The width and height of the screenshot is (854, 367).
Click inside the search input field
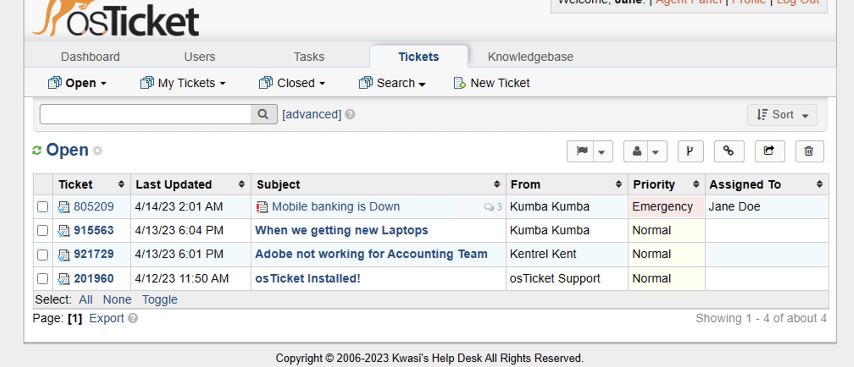[x=145, y=114]
